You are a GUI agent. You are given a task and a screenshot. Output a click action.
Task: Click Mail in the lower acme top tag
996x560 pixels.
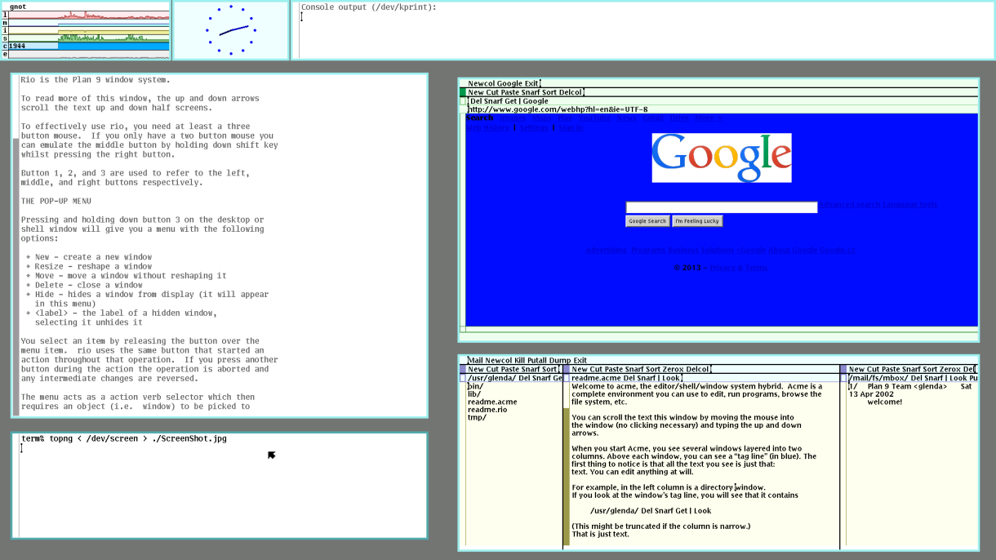(x=476, y=360)
